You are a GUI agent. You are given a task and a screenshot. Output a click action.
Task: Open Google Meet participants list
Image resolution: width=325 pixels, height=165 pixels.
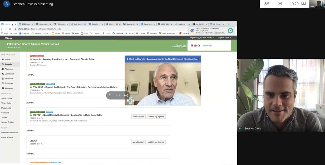coord(266,4)
